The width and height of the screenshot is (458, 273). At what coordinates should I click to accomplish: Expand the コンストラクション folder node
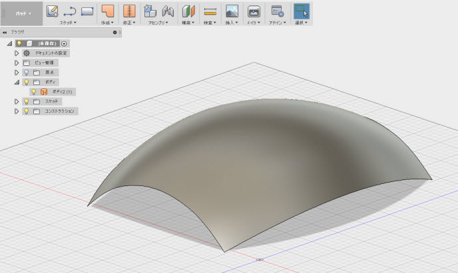[17, 112]
